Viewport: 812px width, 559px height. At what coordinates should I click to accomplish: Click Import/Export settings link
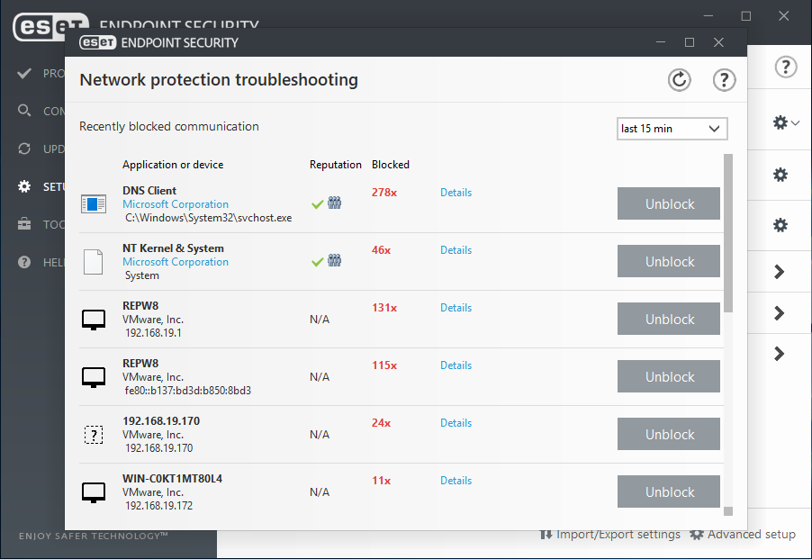610,535
